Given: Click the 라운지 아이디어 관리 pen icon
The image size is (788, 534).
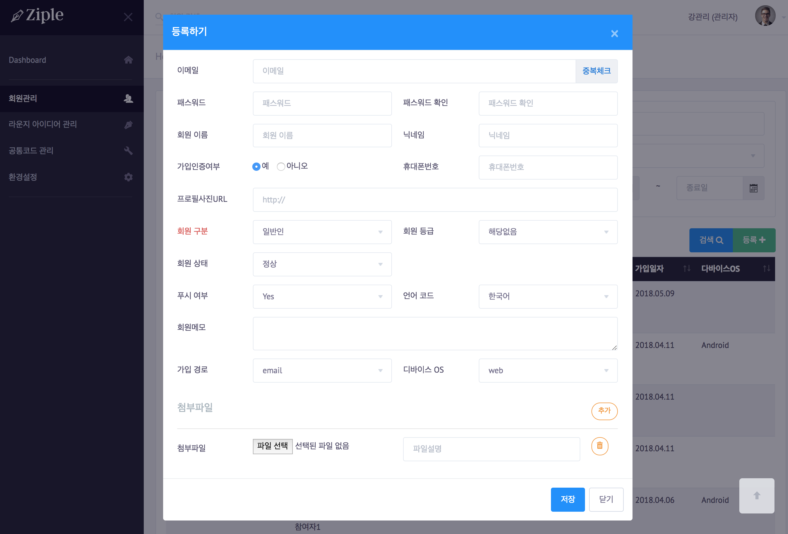Looking at the screenshot, I should click(128, 124).
